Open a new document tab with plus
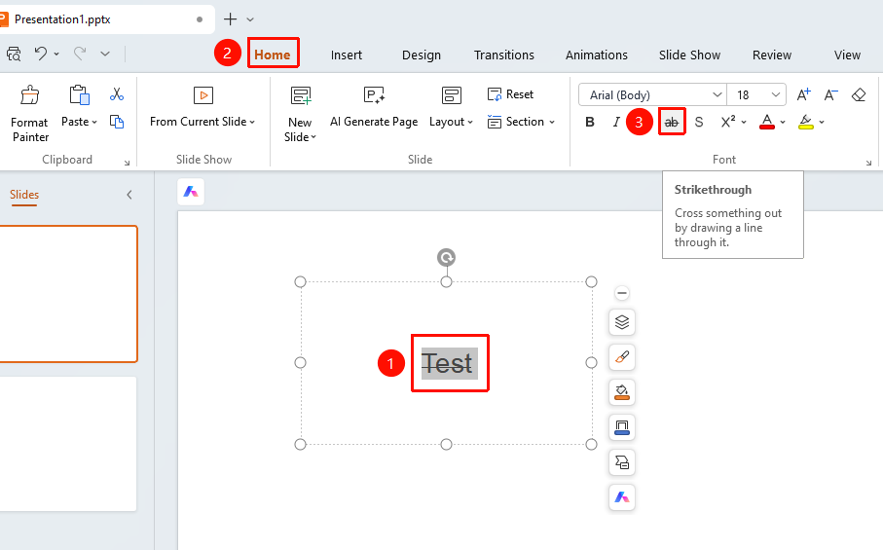This screenshot has width=883, height=550. click(x=230, y=19)
